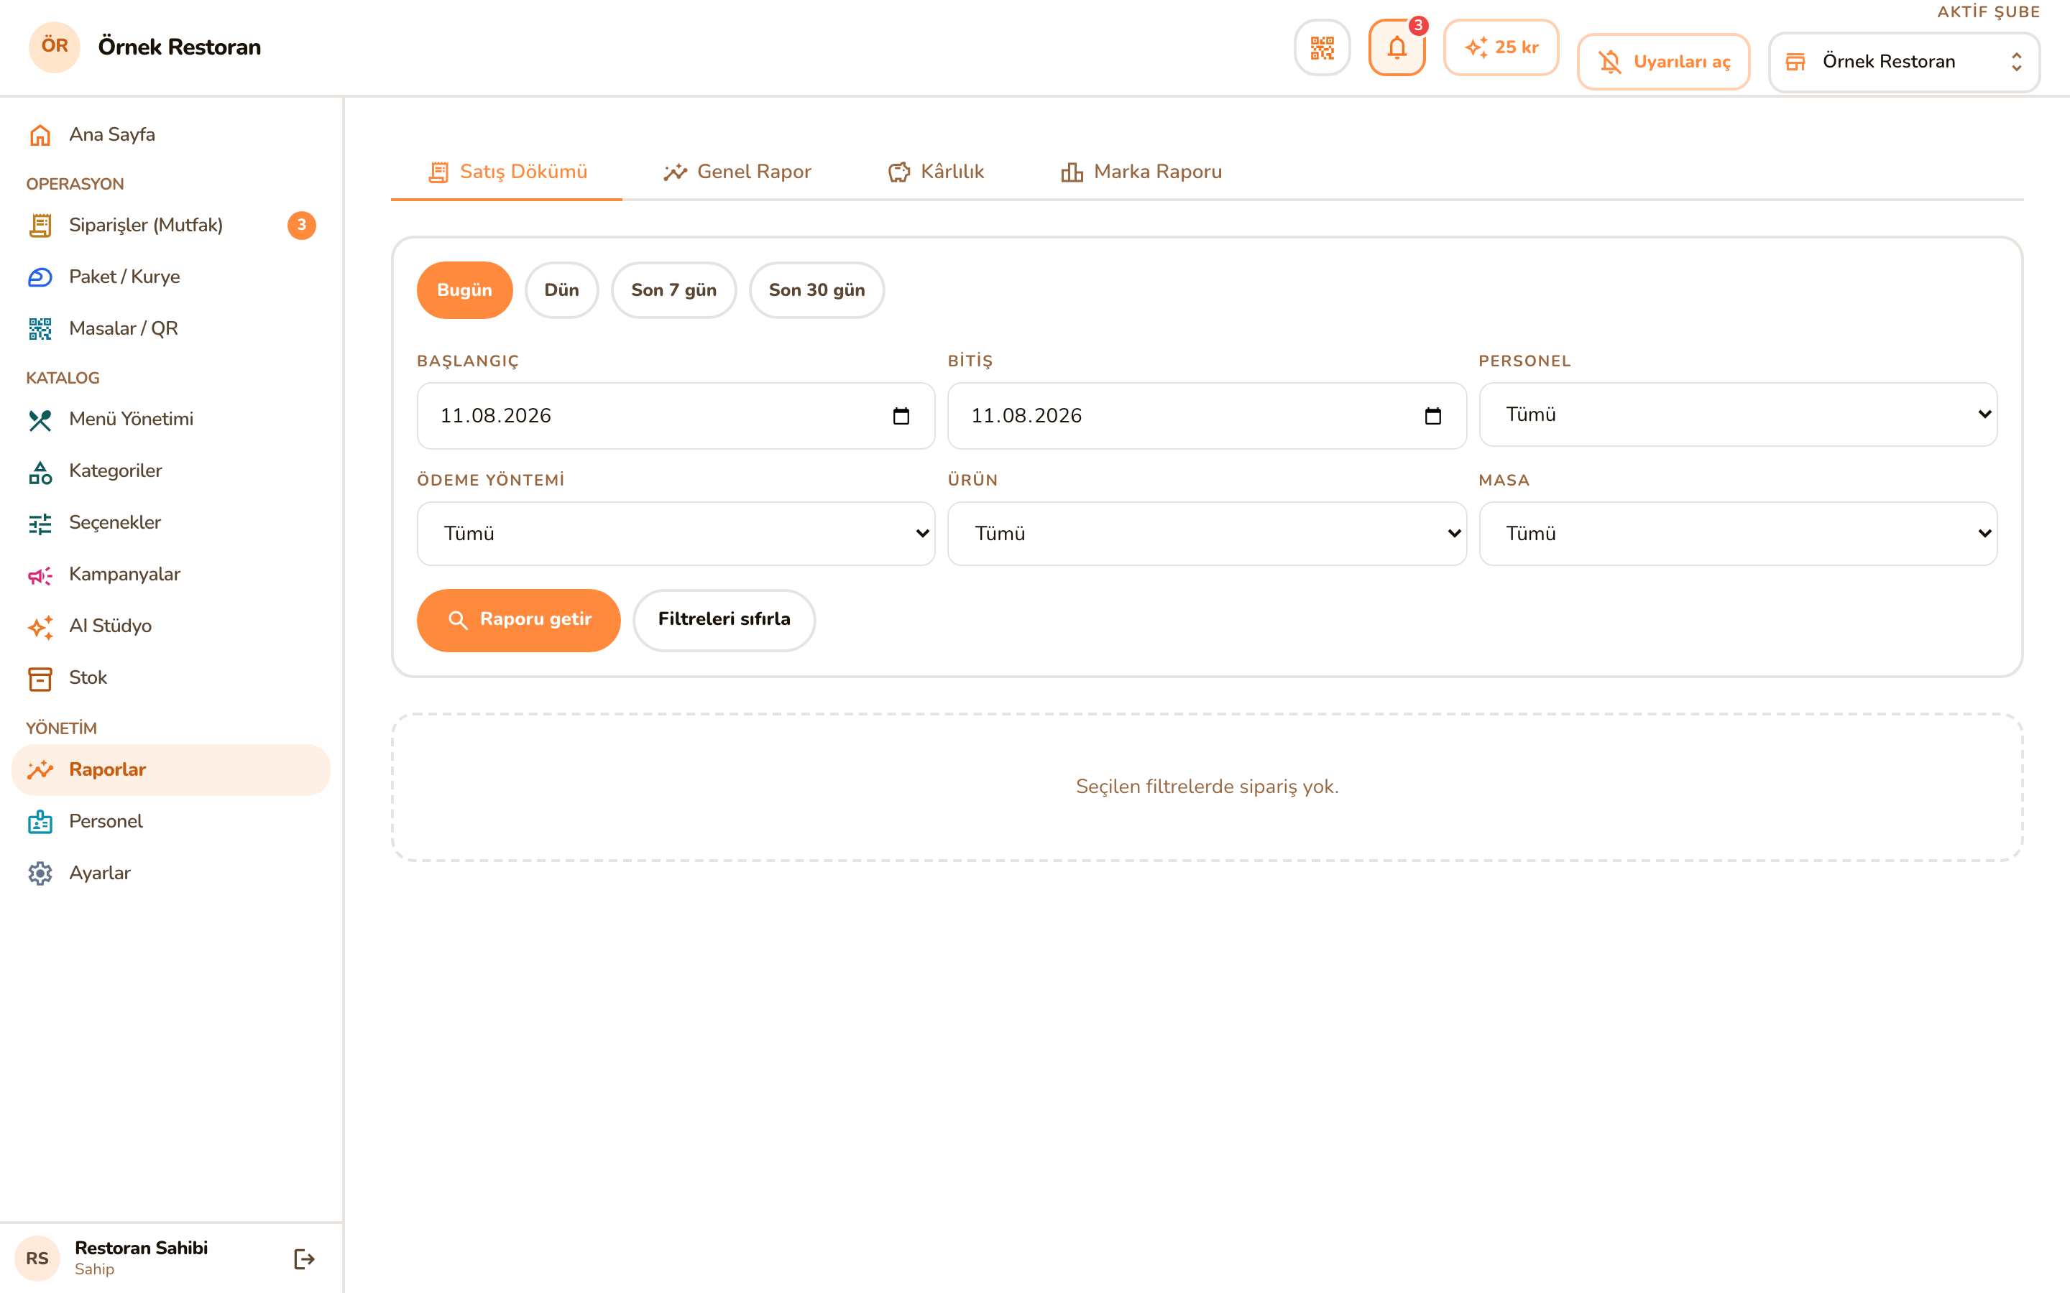Switch to Marka Raporu tab
2070x1293 pixels.
pos(1141,172)
